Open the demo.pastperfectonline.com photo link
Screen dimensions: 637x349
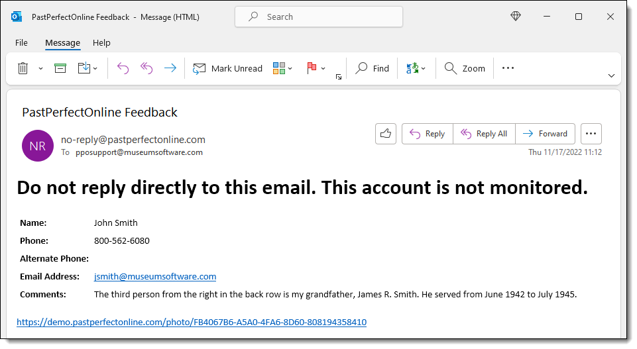pos(192,323)
